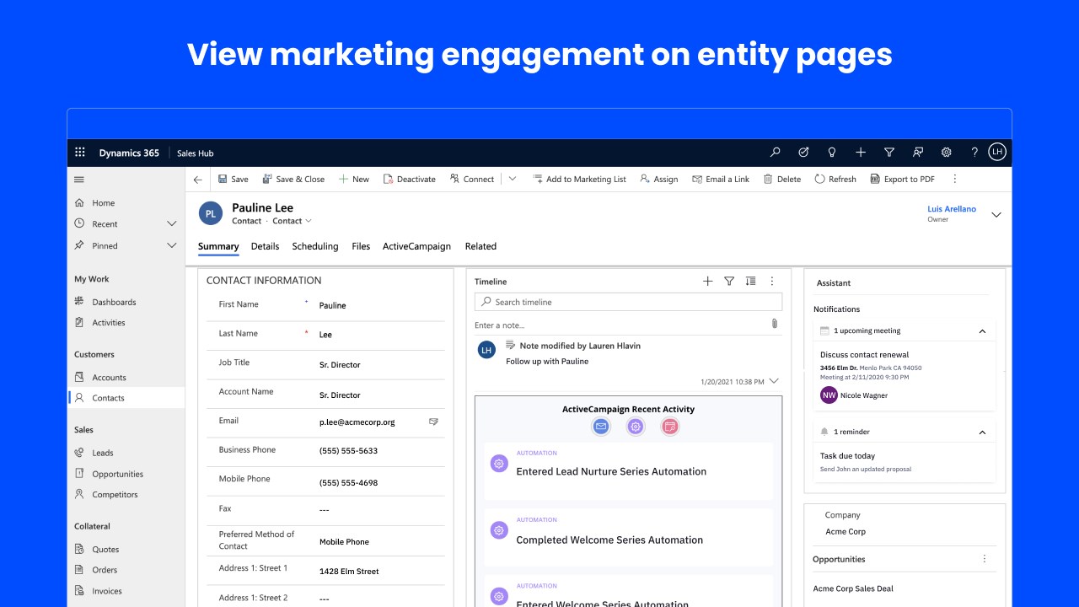
Task: Expand the Recent sidebar chevron
Action: pyautogui.click(x=172, y=224)
